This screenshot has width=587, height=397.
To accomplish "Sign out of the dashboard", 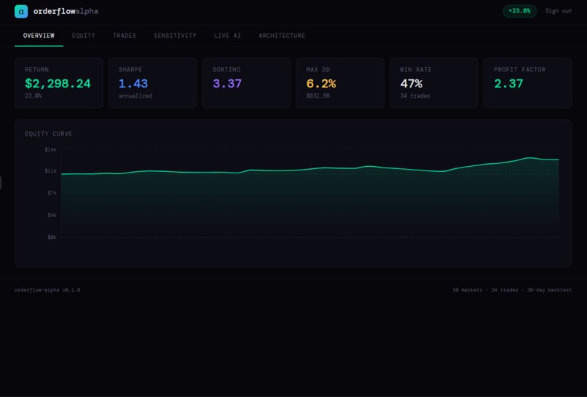I will coord(558,11).
